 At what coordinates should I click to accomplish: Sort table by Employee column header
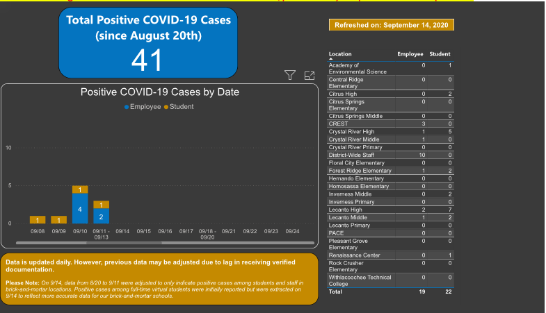pos(410,54)
